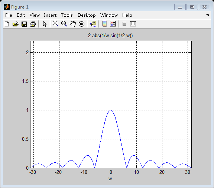Open the Insert menu

(x=50, y=15)
